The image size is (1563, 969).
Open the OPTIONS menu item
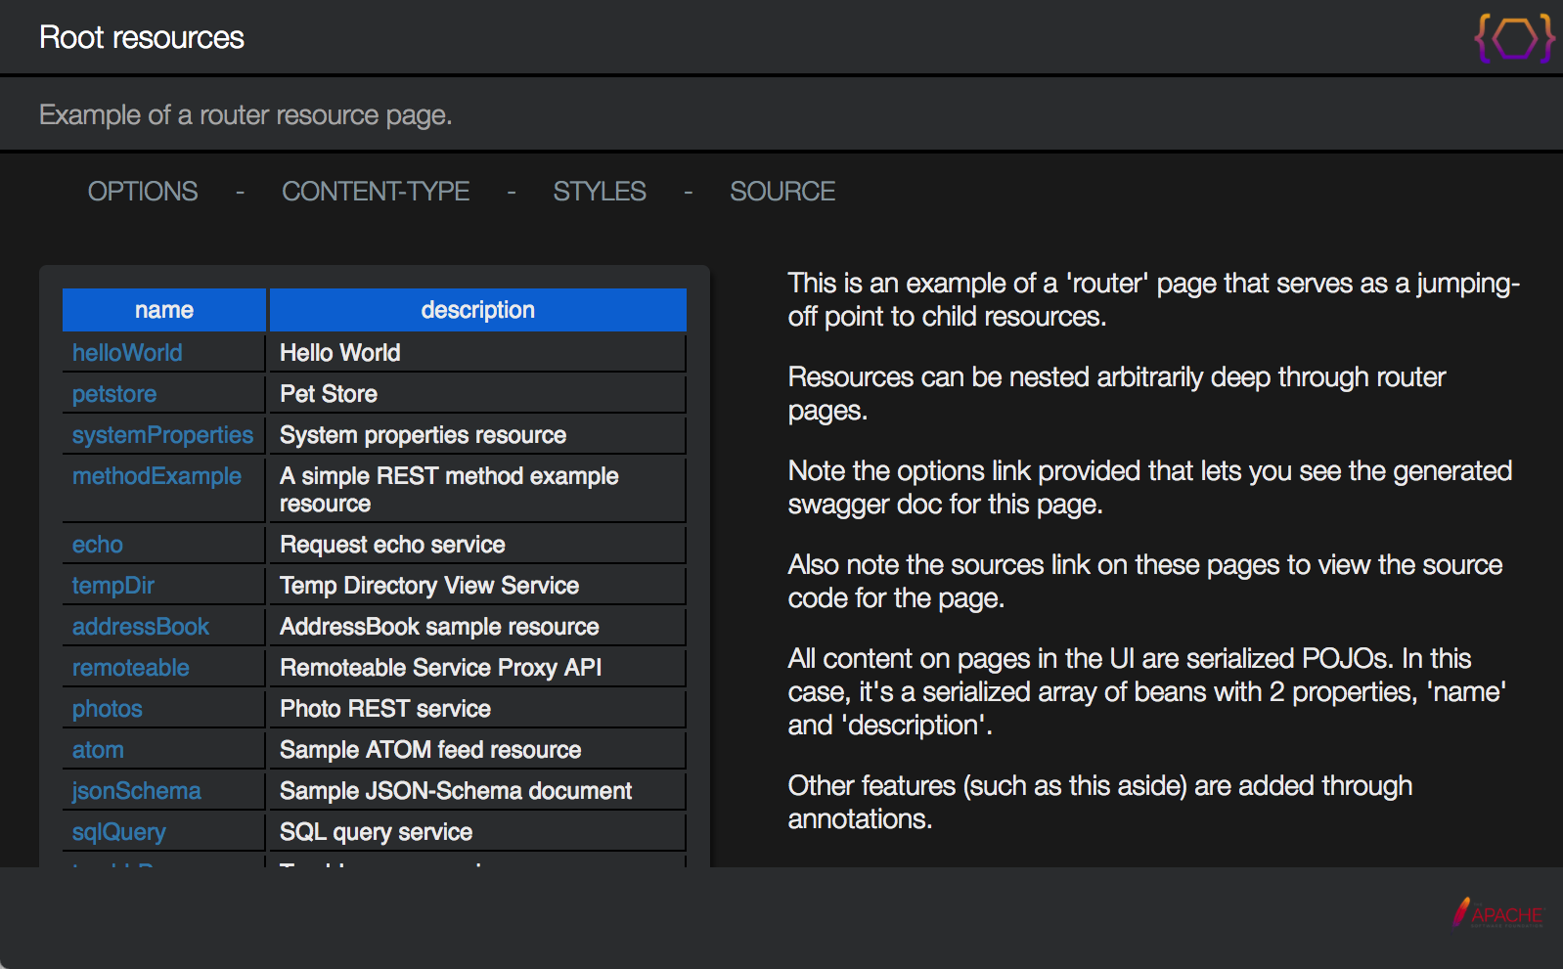[143, 192]
